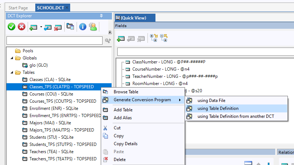The height and width of the screenshot is (165, 294).
Task: Switch to the Start Page tab
Action: [18, 8]
